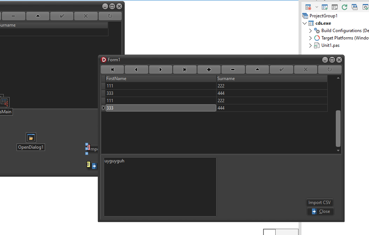Expand the Build Configurations node
The image size is (369, 235).
(310, 31)
